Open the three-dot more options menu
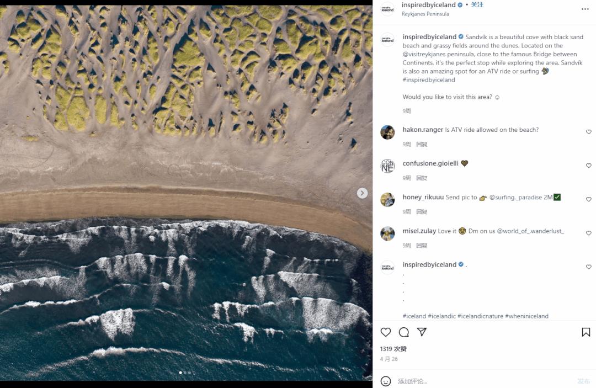 click(x=585, y=9)
